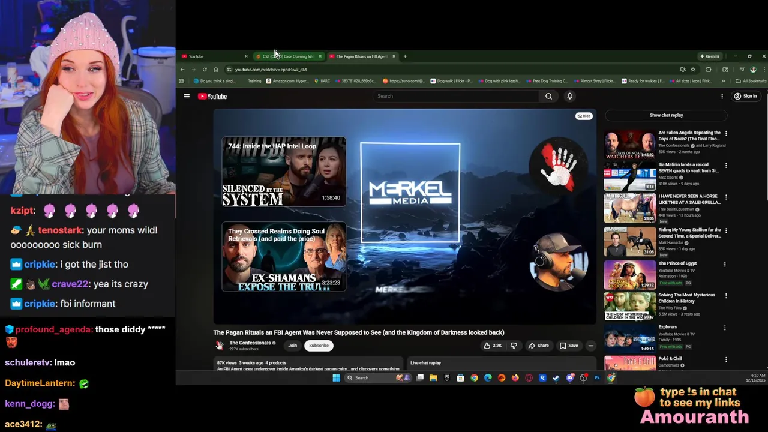Image resolution: width=768 pixels, height=432 pixels.
Task: Focus the YouTube search box
Action: click(456, 96)
